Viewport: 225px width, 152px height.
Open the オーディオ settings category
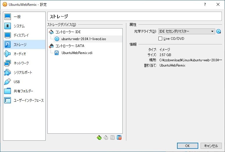tap(24, 54)
